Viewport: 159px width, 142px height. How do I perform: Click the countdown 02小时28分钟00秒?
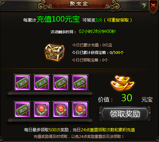97,31
